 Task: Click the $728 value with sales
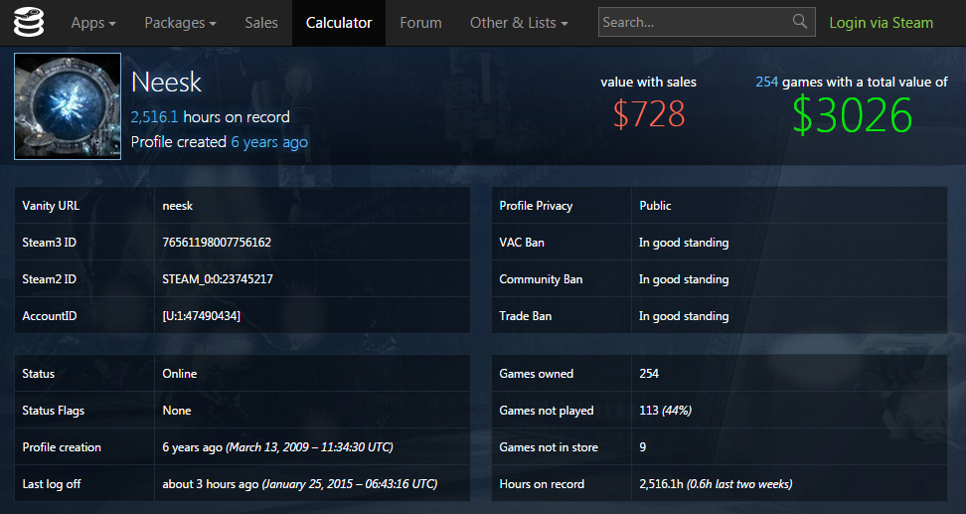pyautogui.click(x=649, y=114)
